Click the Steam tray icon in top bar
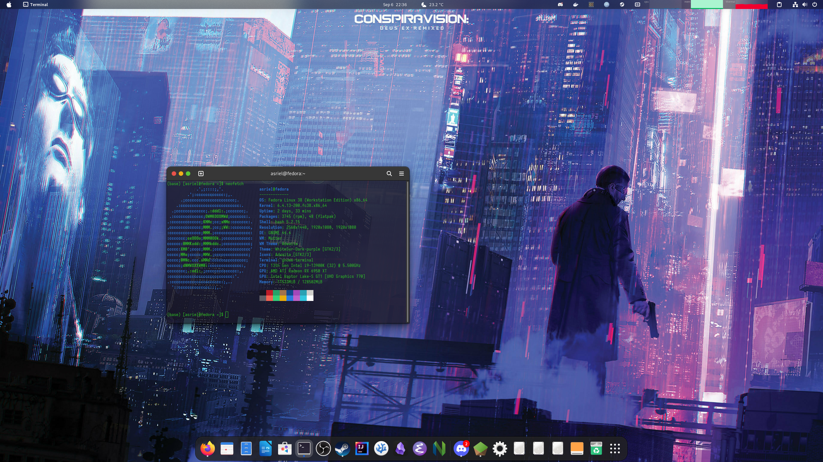Viewport: 823px width, 462px height. (x=622, y=4)
